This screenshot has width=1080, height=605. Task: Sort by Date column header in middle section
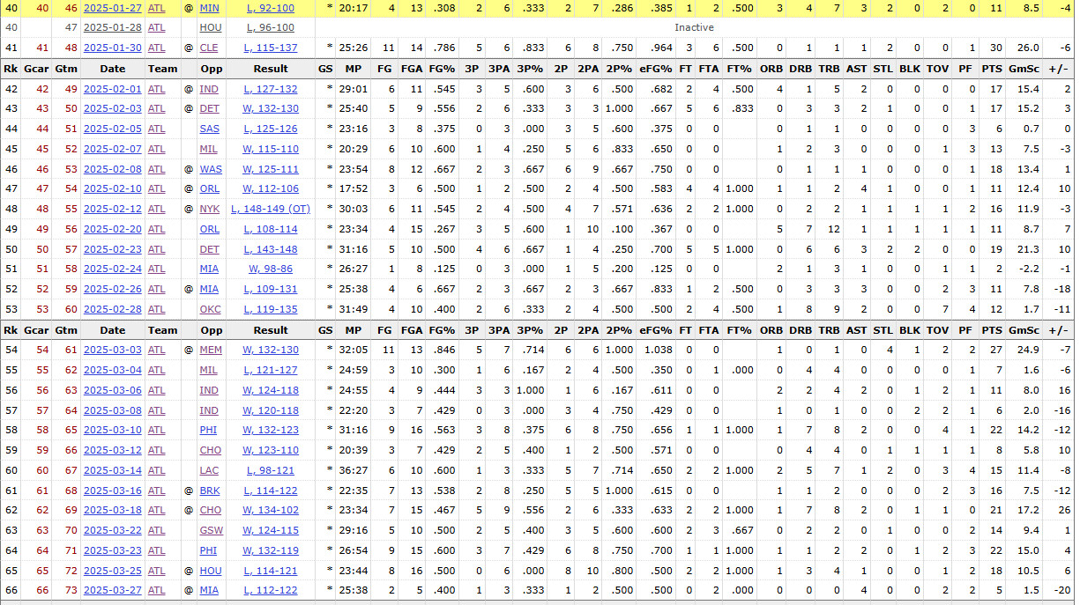pos(112,68)
